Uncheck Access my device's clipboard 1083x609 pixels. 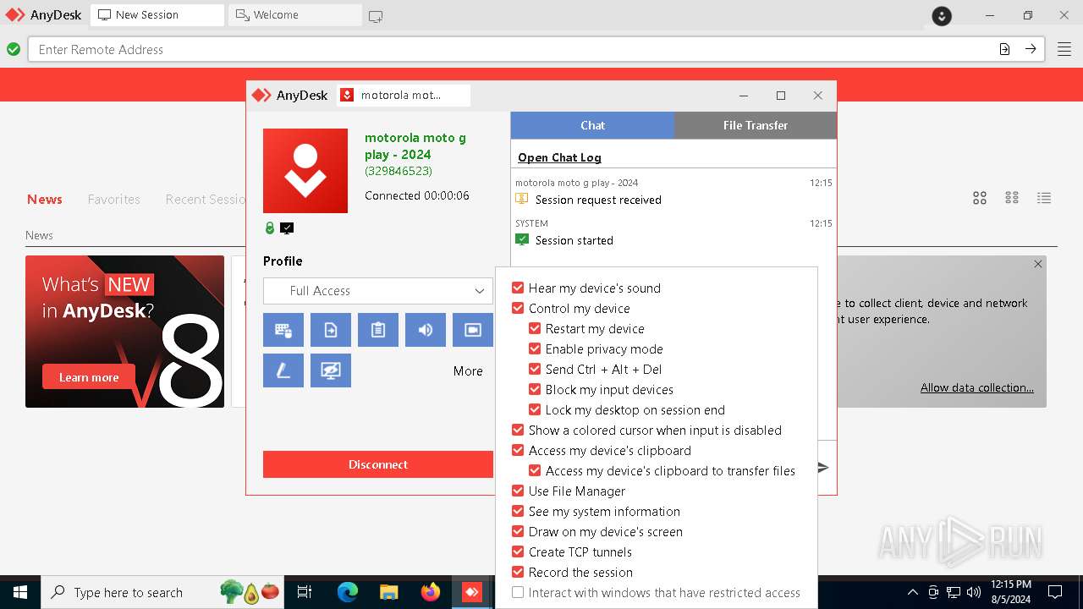pyautogui.click(x=518, y=450)
